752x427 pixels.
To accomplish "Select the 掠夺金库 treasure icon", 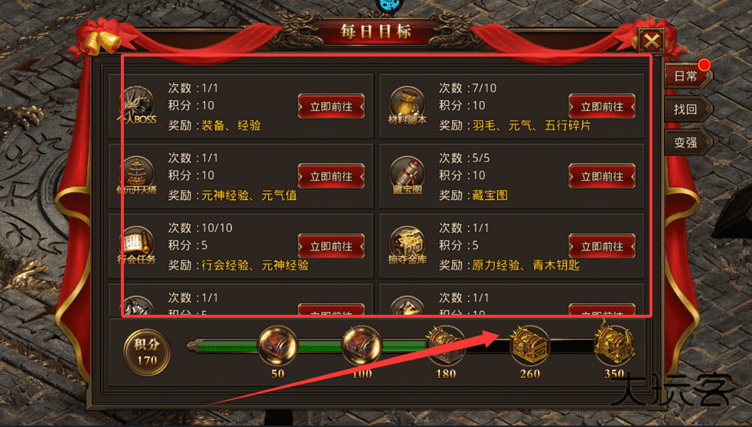I will (x=407, y=245).
